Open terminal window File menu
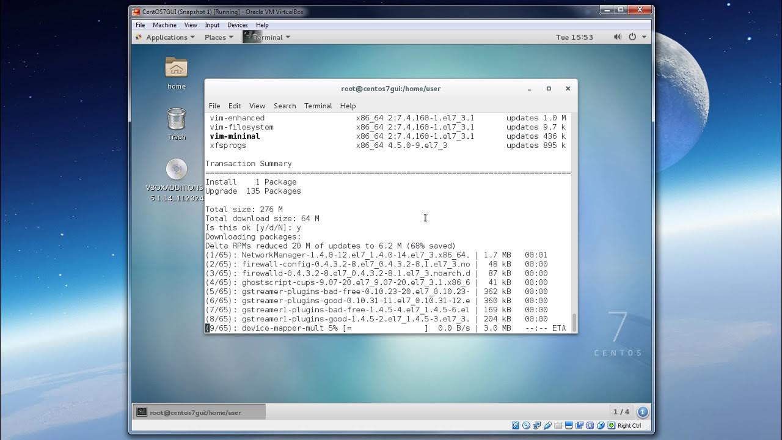Screen dimensions: 782x440 point(214,106)
